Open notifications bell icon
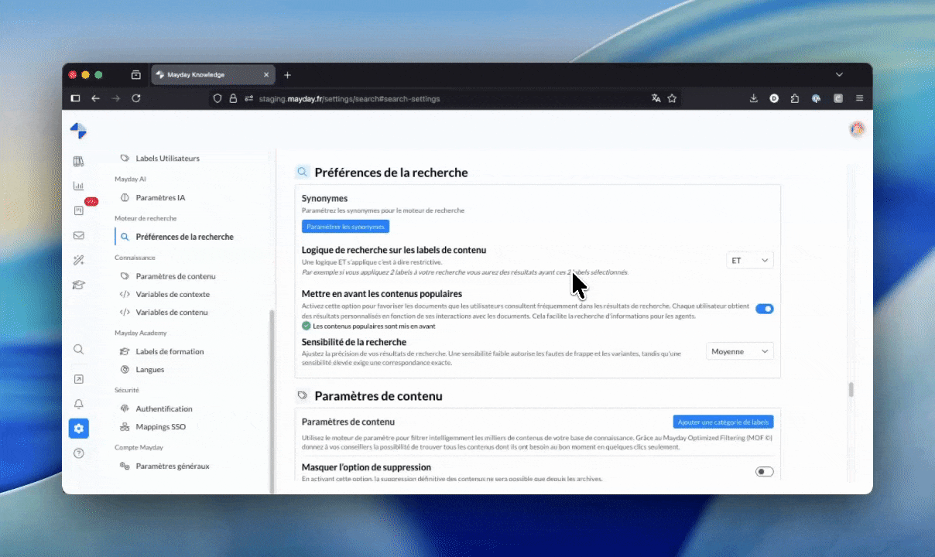935x557 pixels. (78, 404)
